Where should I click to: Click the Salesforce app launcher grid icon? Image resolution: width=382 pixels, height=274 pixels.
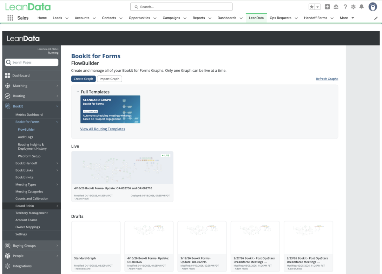click(x=10, y=18)
